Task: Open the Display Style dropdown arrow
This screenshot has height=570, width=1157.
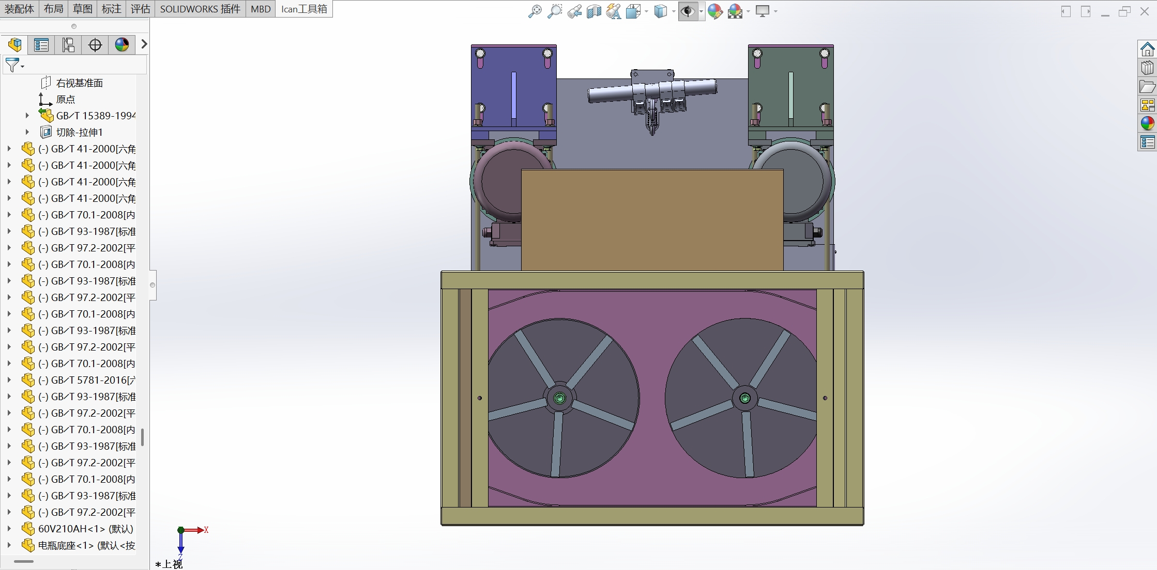Action: [x=674, y=11]
